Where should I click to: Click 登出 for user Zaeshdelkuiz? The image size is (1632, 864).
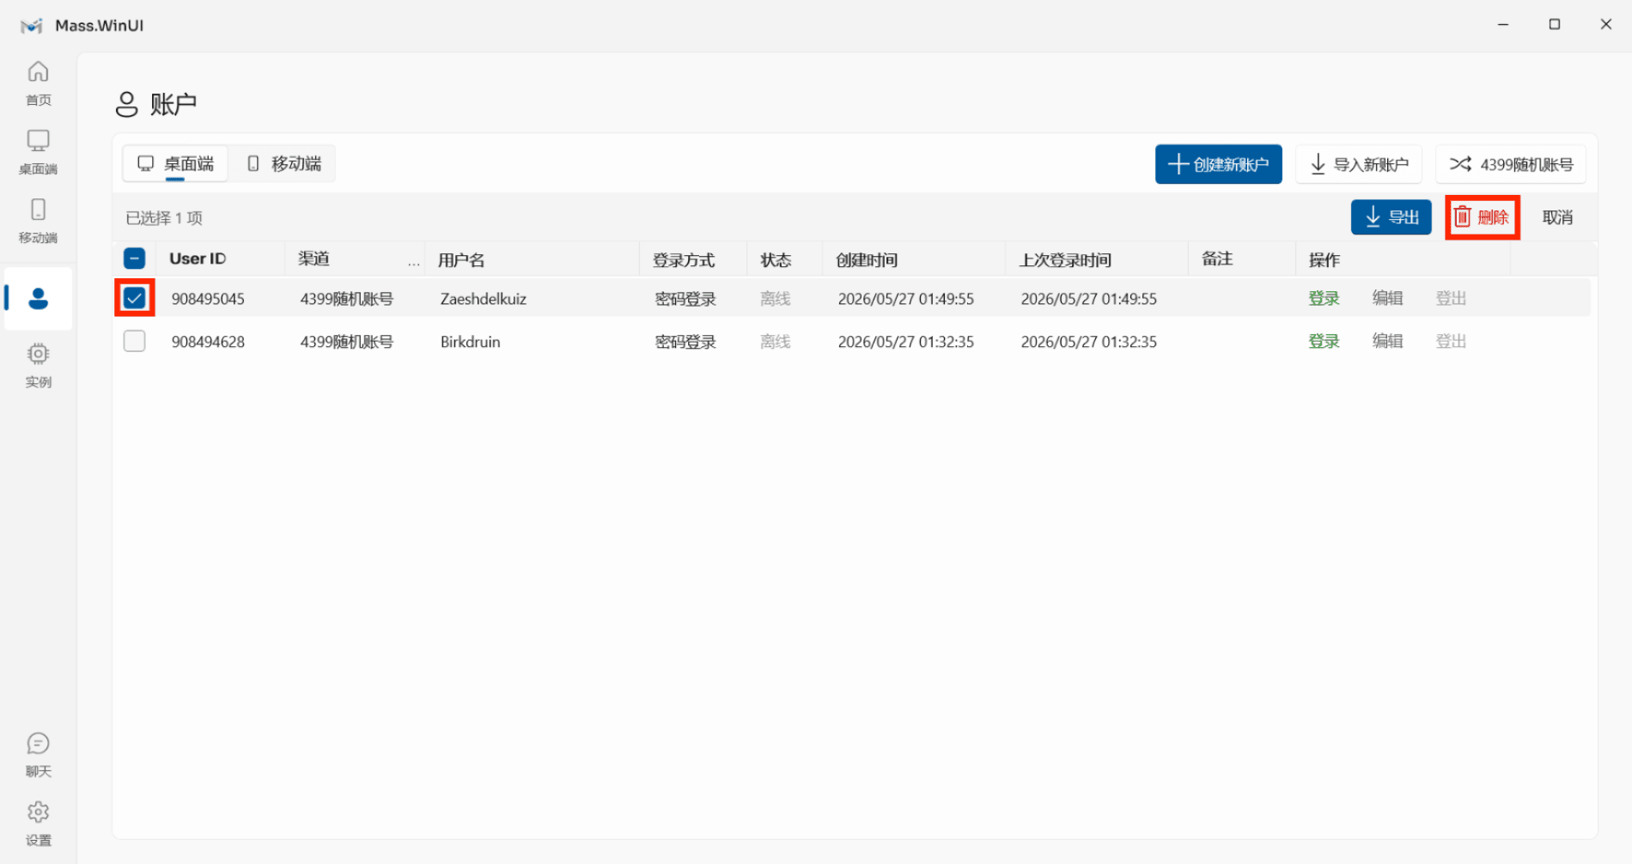[1451, 298]
